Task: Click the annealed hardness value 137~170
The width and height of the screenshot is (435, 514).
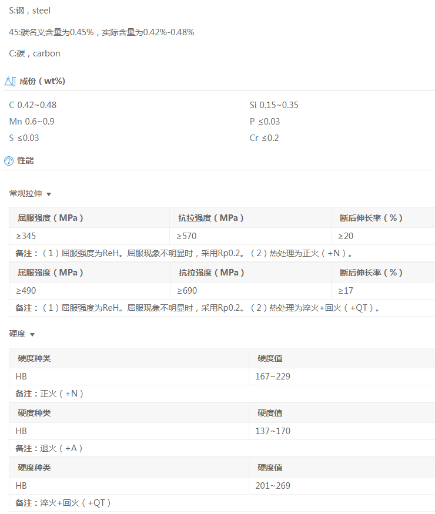Action: [273, 431]
